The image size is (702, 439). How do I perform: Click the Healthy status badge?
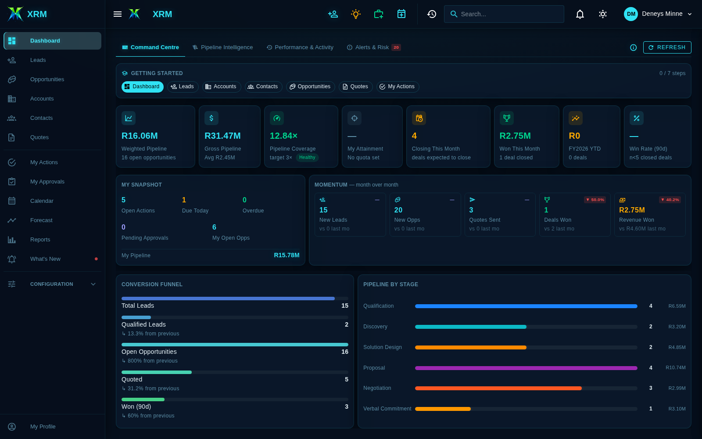[307, 158]
